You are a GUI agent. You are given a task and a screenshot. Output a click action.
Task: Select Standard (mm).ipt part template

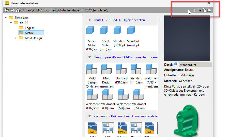[133, 37]
